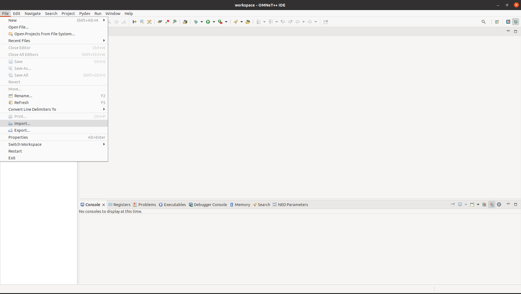Click the Display Selected Console icon

[x=460, y=204]
